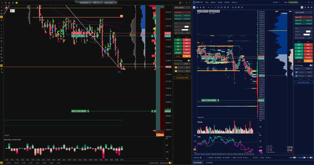Screen dimensions: 314x165
Task: Select the text tool in left chart sidebar
Action: click(1, 44)
